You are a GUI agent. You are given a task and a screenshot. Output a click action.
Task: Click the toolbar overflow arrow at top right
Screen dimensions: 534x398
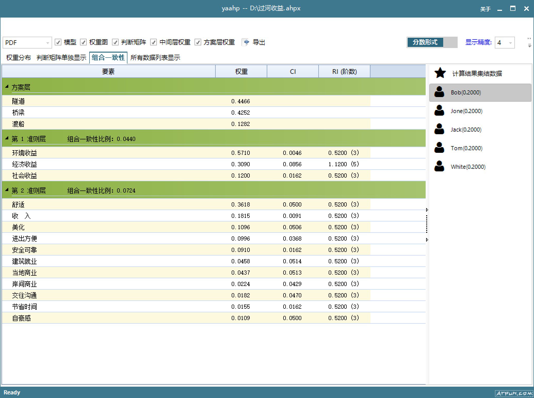(529, 46)
